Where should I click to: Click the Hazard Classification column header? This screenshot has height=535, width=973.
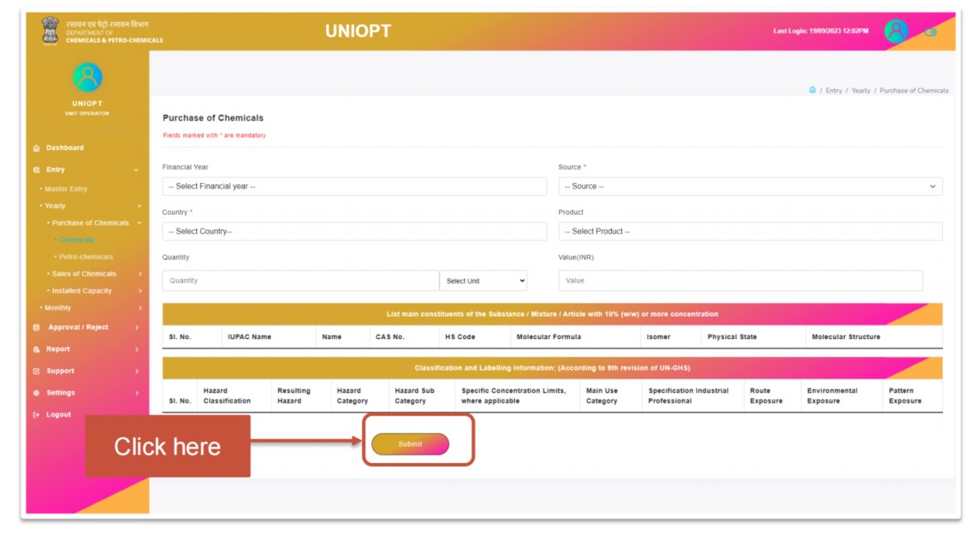(x=227, y=396)
